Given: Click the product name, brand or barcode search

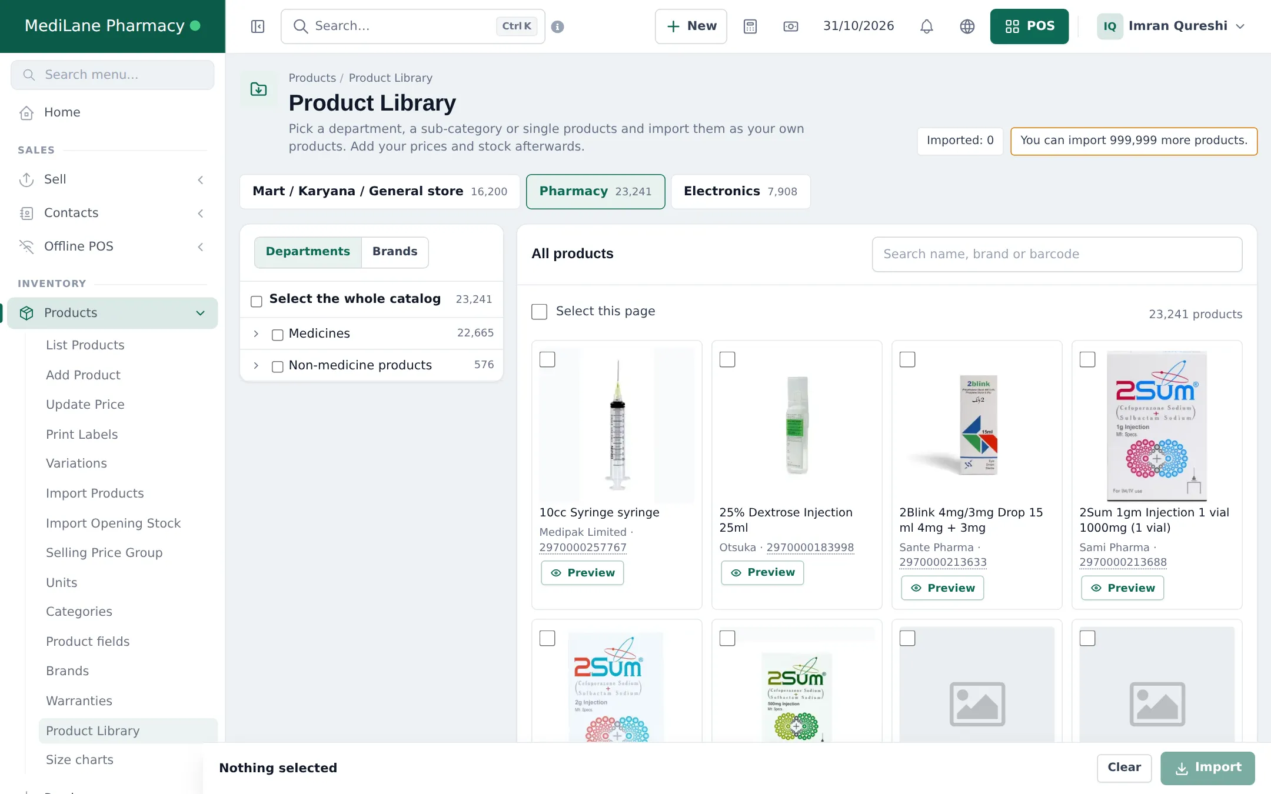Looking at the screenshot, I should pyautogui.click(x=1057, y=255).
